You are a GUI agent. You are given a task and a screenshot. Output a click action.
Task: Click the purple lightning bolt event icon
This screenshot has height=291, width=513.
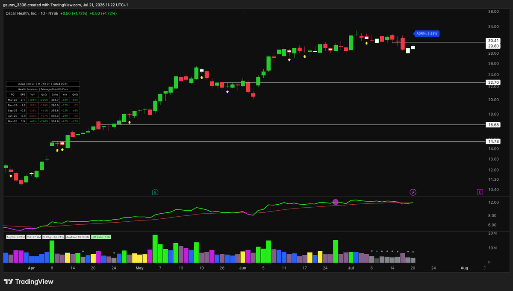pos(413,192)
